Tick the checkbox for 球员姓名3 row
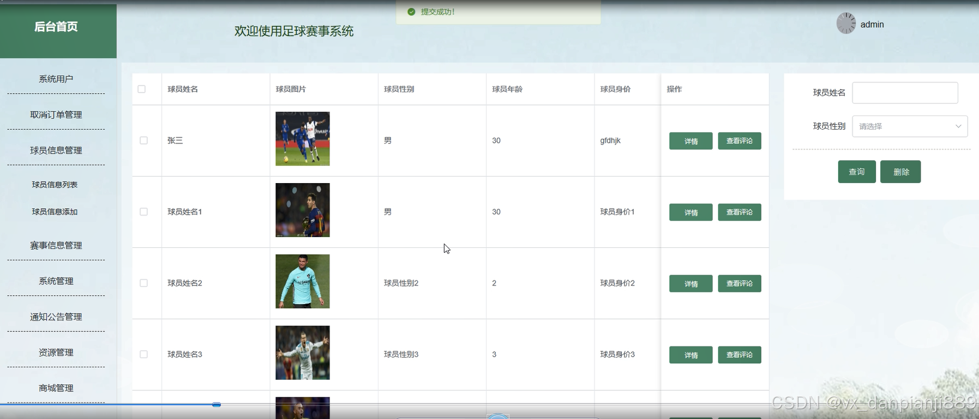This screenshot has width=979, height=419. point(144,355)
